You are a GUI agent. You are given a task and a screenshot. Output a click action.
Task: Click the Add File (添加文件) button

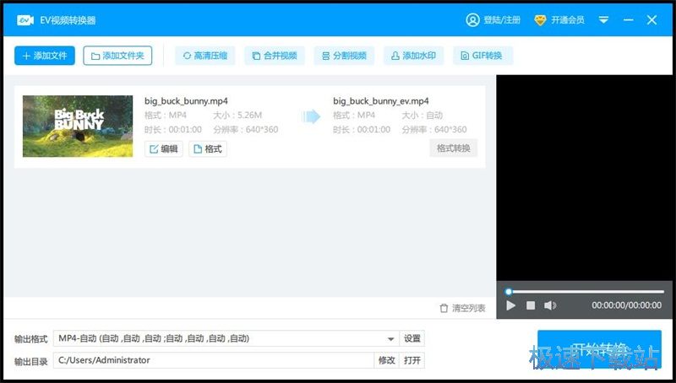(x=45, y=56)
